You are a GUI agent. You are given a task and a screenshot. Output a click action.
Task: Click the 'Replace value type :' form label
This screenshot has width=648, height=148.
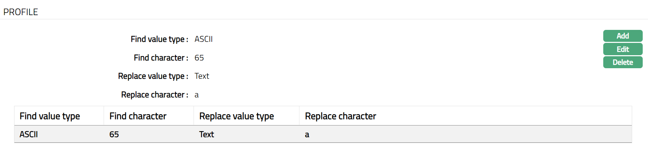(153, 76)
